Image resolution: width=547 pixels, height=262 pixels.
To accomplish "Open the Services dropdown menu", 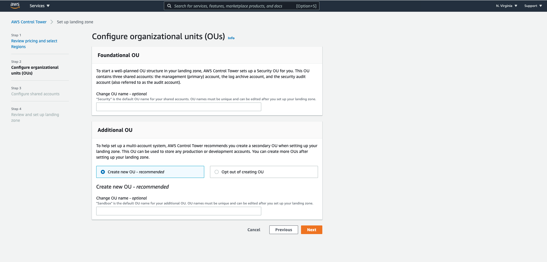I will (x=39, y=6).
